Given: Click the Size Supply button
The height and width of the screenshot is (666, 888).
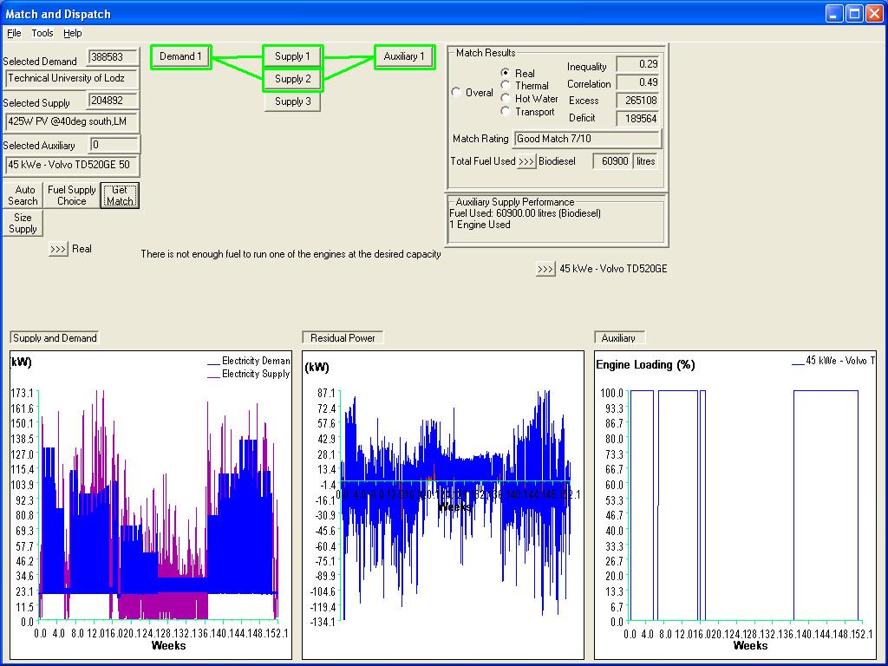Looking at the screenshot, I should tap(23, 223).
